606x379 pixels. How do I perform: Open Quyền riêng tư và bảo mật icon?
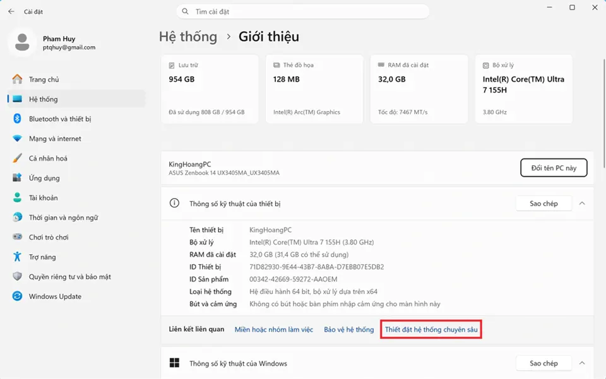[17, 276]
